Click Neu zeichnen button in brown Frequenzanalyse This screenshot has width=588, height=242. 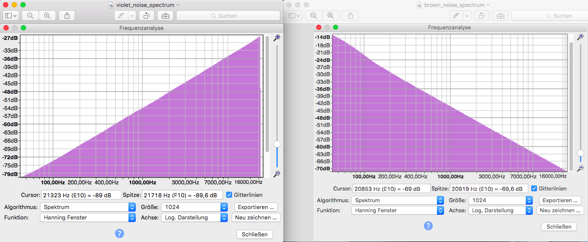[560, 210]
